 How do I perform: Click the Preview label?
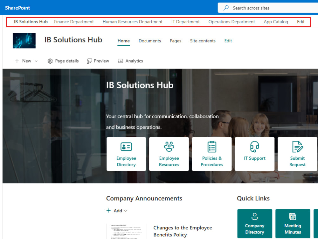(101, 61)
